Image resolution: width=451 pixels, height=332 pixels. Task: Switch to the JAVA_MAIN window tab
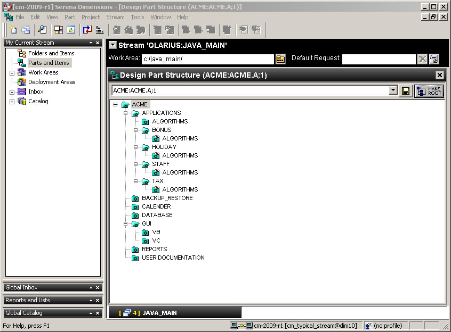click(x=174, y=313)
